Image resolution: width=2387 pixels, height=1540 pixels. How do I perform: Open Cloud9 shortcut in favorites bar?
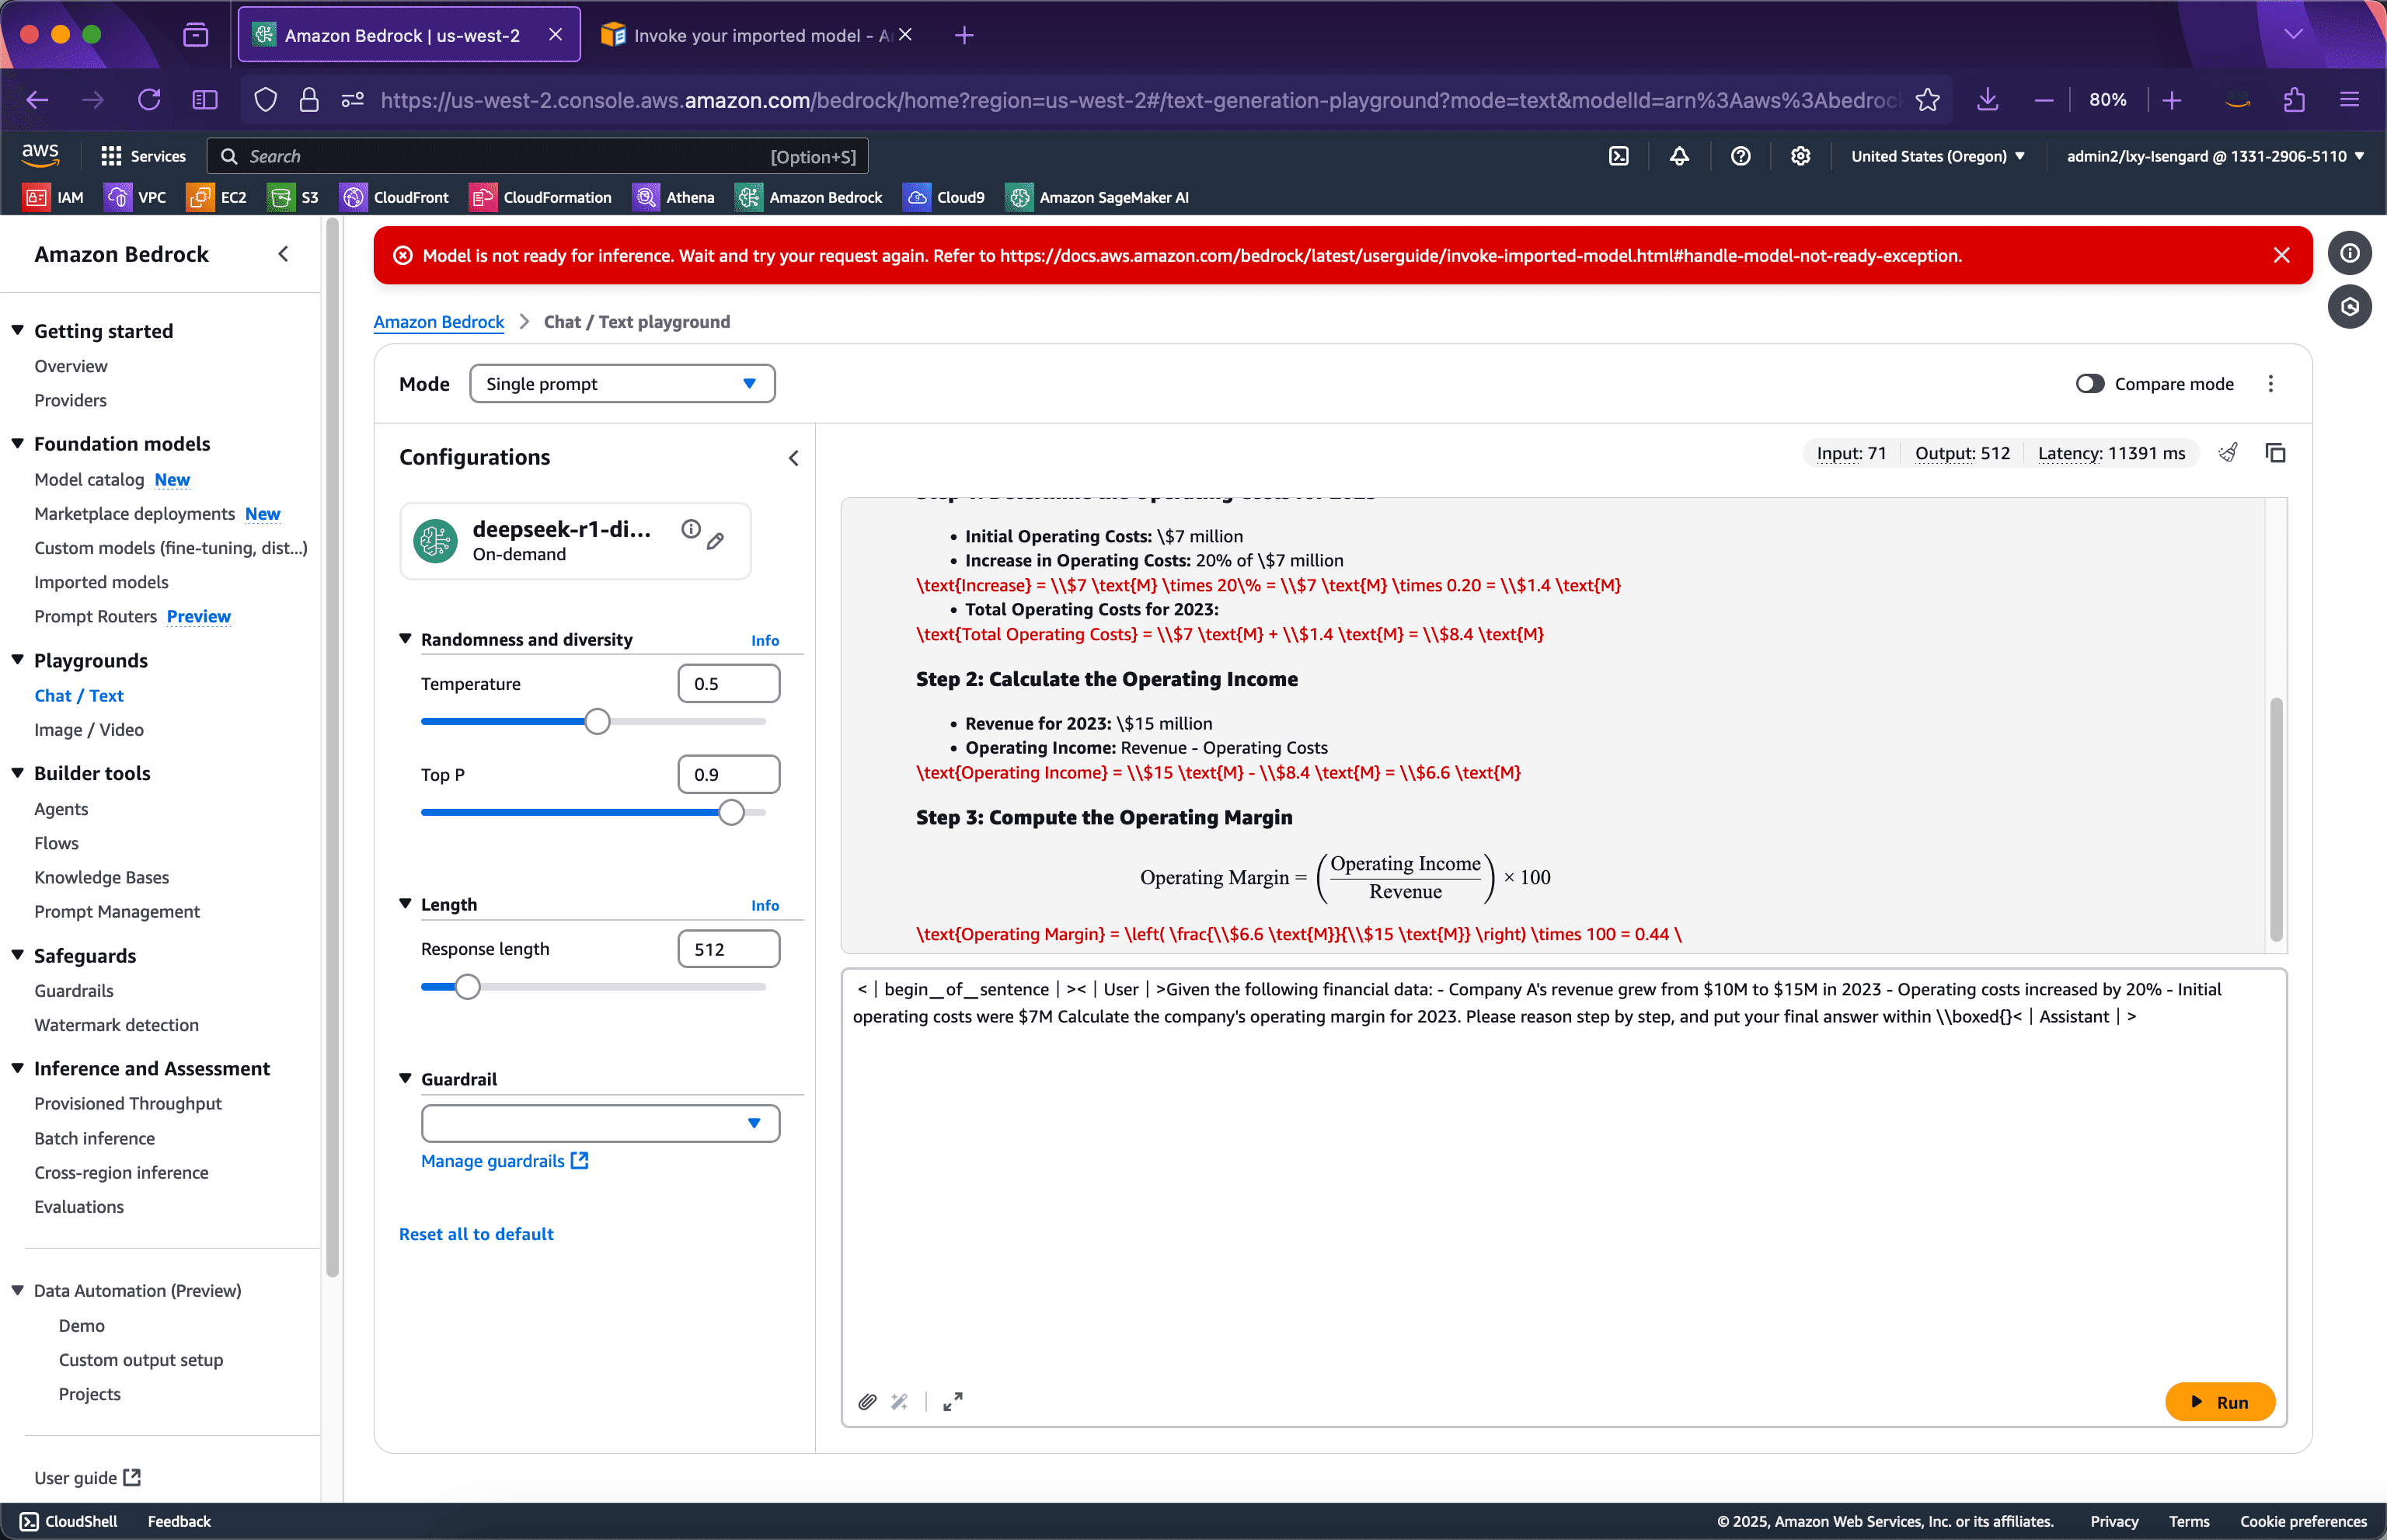(944, 197)
